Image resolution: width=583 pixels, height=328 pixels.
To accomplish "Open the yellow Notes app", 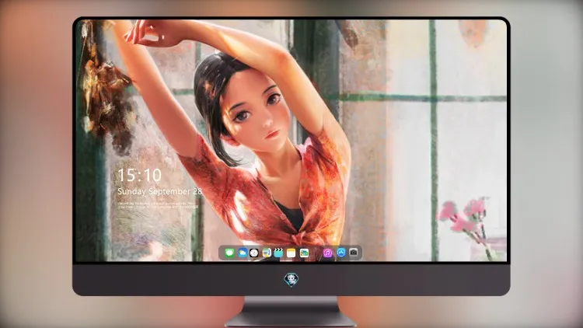I will pos(291,253).
